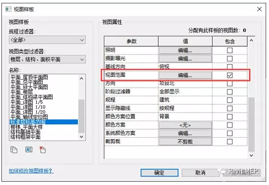Select the highlighted 标准层标高范围 template

point(44,122)
